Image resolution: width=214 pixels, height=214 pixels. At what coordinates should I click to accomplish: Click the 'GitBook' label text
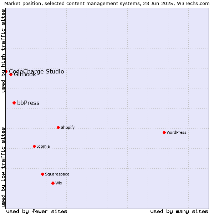25,75
